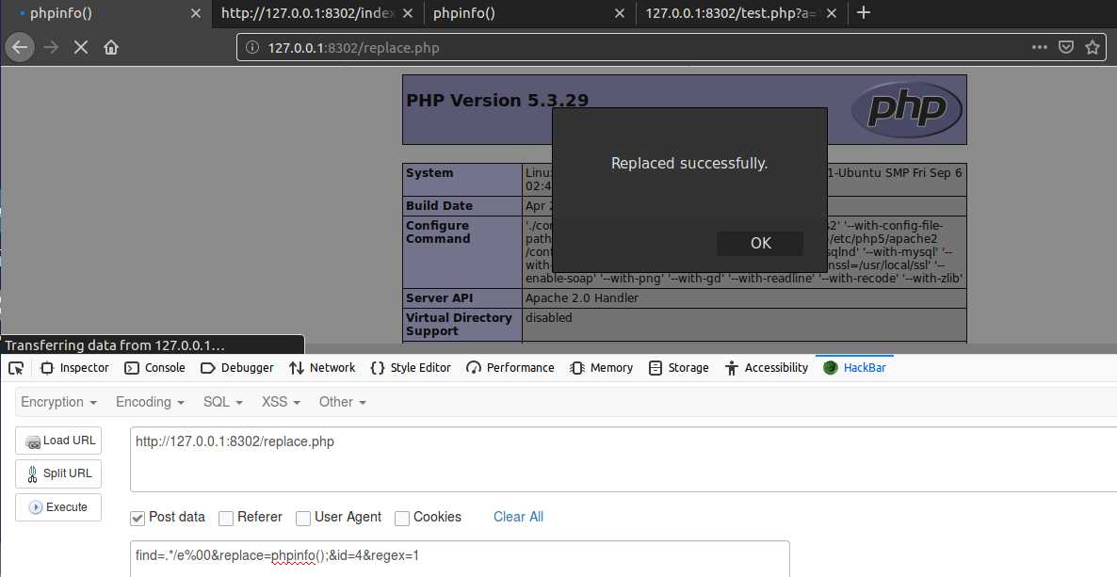
Task: Enable the Cookies checkbox
Action: tap(402, 518)
